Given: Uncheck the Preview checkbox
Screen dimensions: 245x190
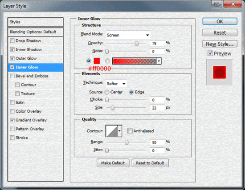Looking at the screenshot, I should point(210,53).
